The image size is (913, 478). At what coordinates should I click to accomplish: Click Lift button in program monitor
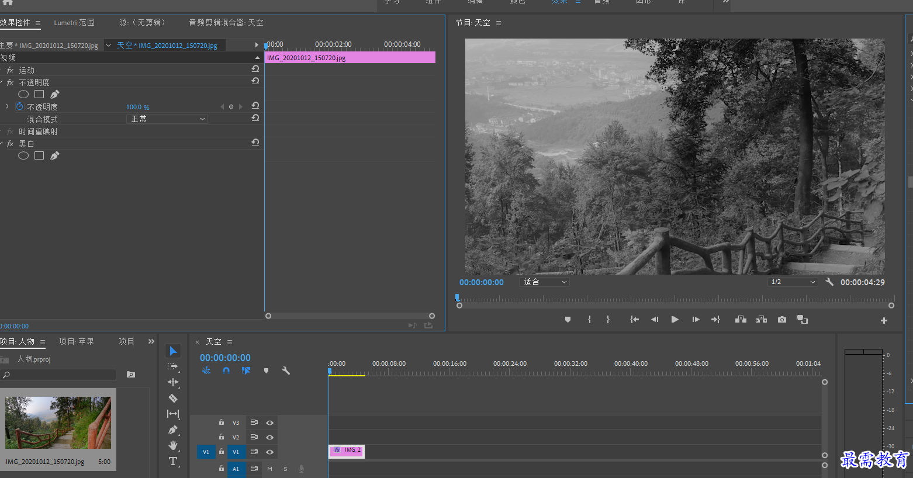click(x=741, y=320)
